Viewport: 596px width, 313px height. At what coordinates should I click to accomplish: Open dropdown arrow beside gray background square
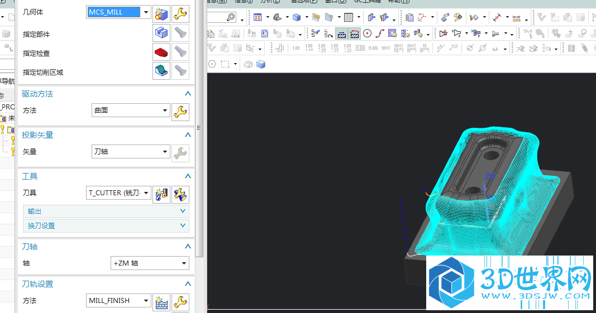coord(359,17)
